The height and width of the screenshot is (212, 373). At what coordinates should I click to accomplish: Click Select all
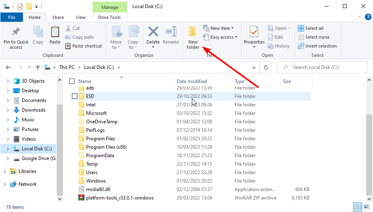(x=311, y=28)
